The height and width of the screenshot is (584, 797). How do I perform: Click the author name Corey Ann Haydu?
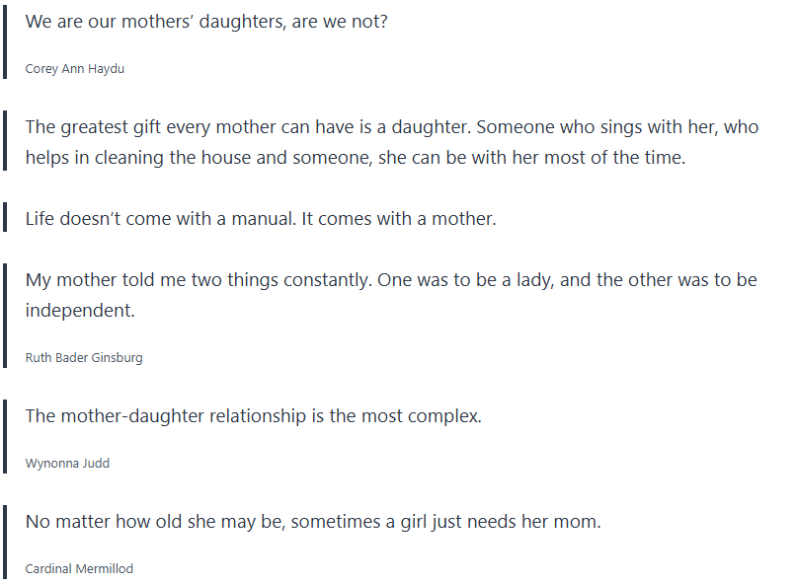(x=75, y=69)
